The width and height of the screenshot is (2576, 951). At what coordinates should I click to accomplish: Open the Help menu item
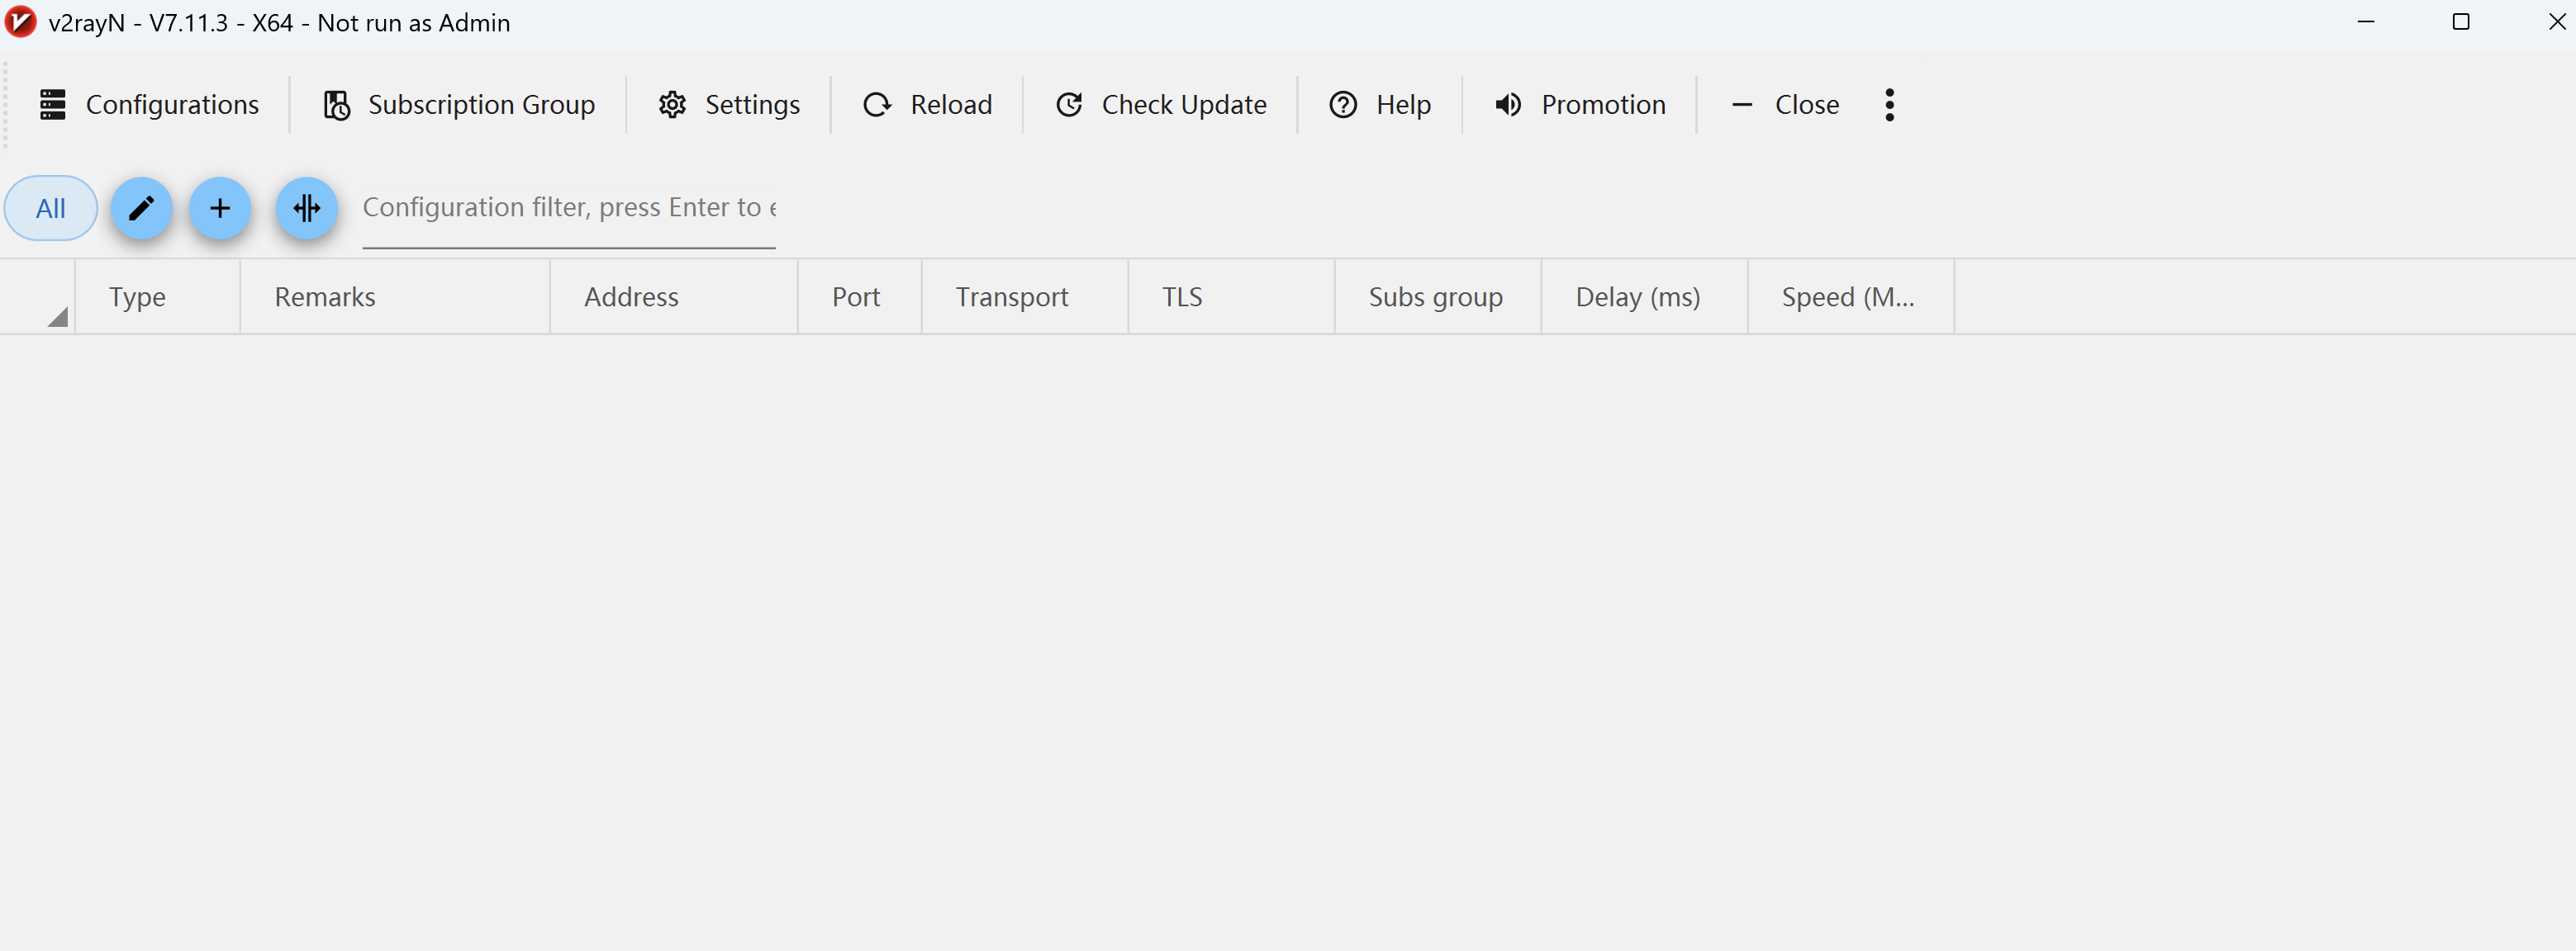[1380, 105]
